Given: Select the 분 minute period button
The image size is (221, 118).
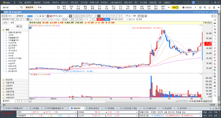Looking at the screenshot, I should click(x=83, y=16).
